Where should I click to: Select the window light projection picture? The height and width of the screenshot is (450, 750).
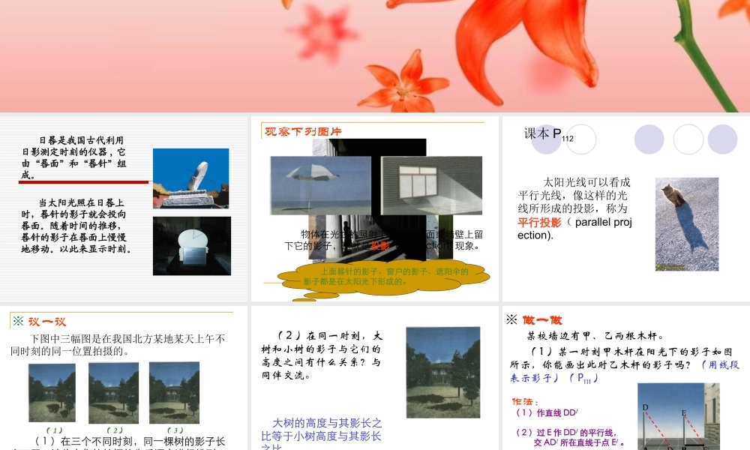pos(431,185)
